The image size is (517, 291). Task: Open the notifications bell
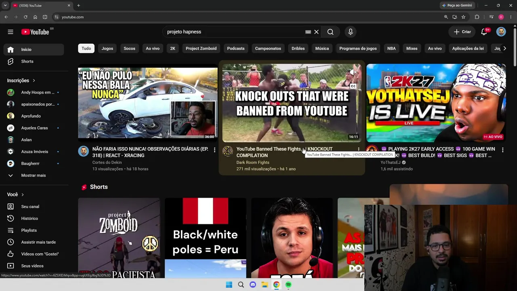pyautogui.click(x=484, y=32)
